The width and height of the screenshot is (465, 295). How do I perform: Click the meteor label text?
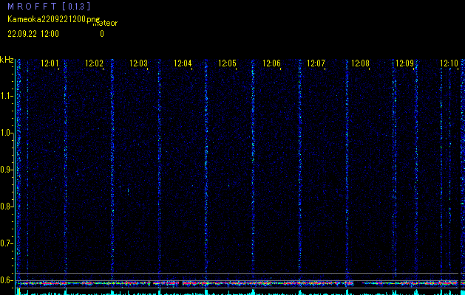coord(105,24)
